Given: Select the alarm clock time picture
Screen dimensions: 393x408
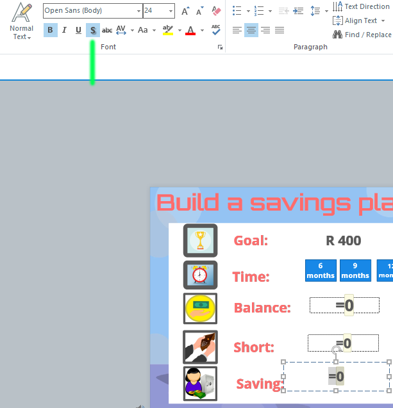Looking at the screenshot, I should point(200,275).
